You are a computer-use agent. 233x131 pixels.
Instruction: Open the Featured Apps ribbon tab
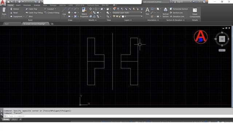point(93,5)
